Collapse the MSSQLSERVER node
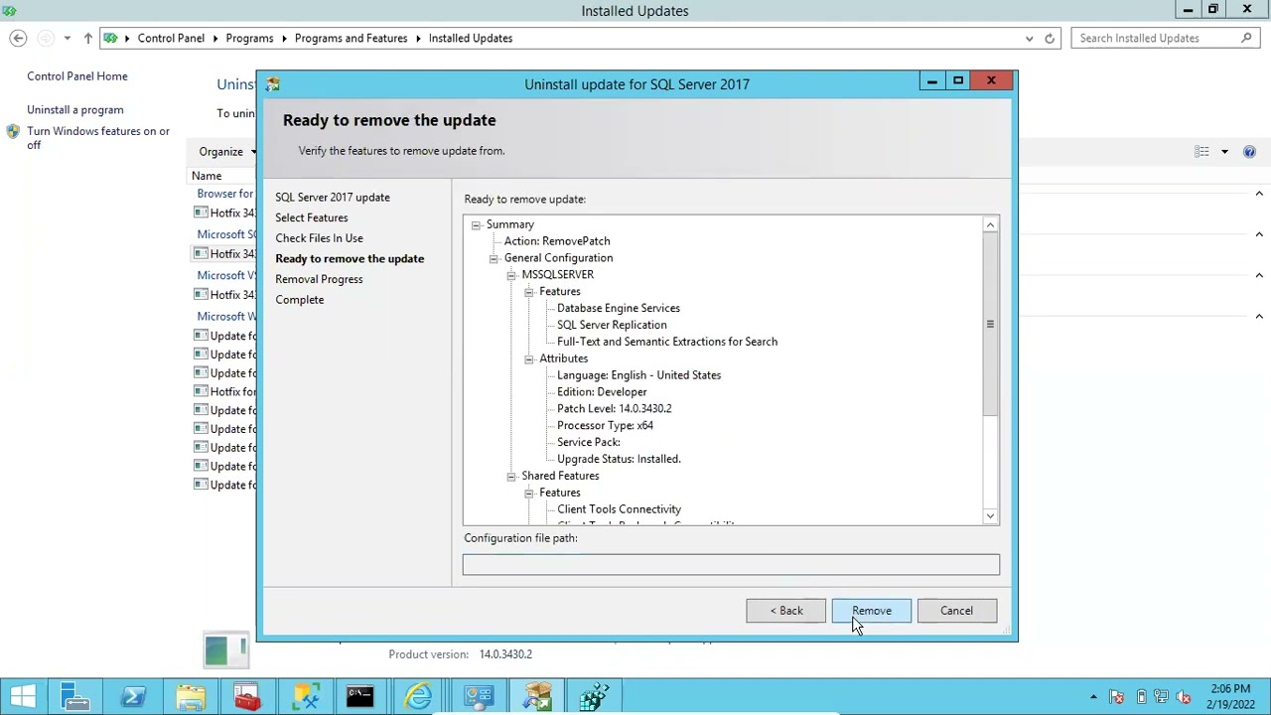This screenshot has width=1271, height=715. click(511, 275)
